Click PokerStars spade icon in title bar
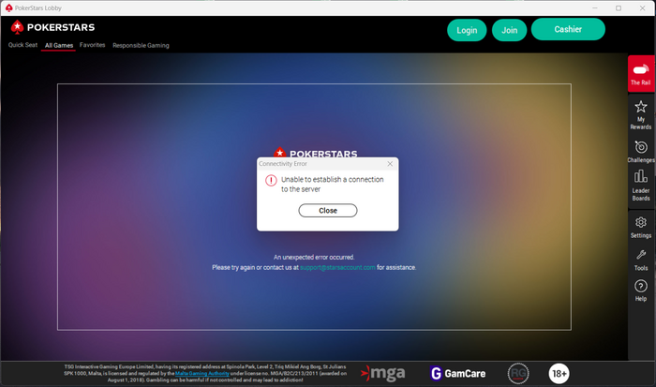Image resolution: width=656 pixels, height=387 pixels. [8, 7]
